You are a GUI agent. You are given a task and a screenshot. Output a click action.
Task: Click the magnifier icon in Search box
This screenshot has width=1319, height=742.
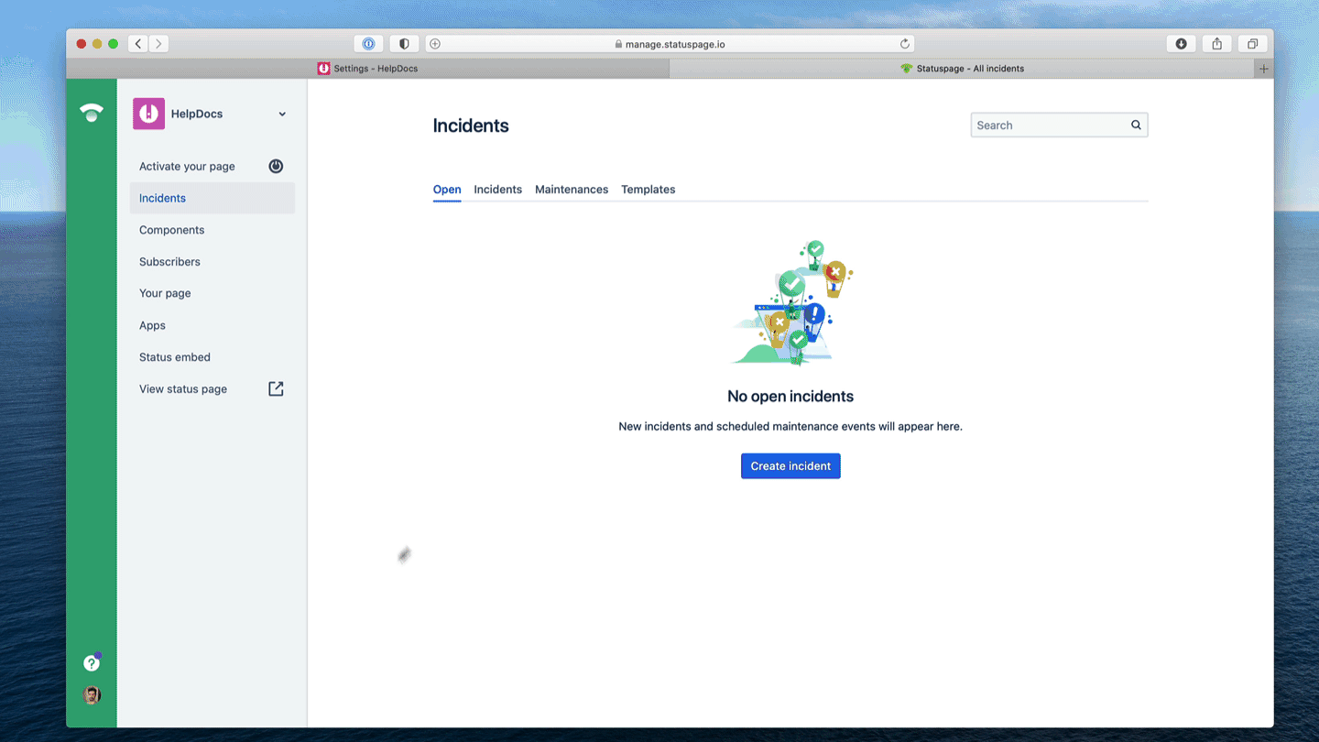pyautogui.click(x=1136, y=125)
